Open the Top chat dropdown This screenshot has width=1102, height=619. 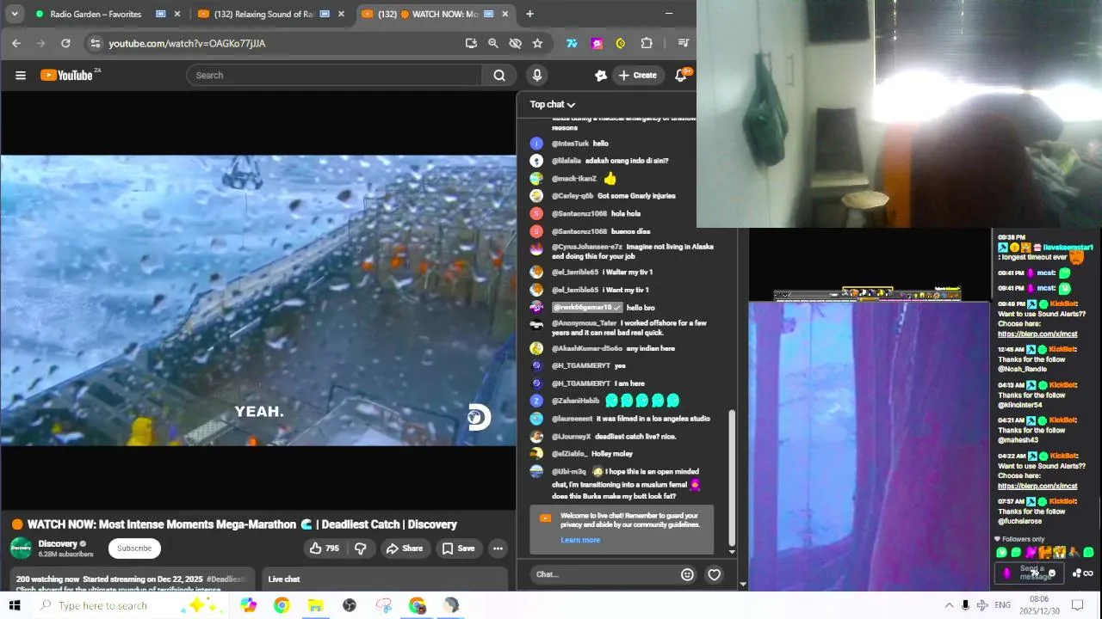coord(553,104)
